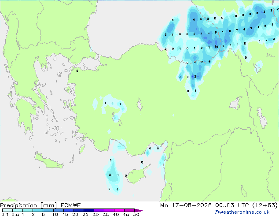Click the '10' precipitation value on the map
279x216 pixels.
(216, 47)
